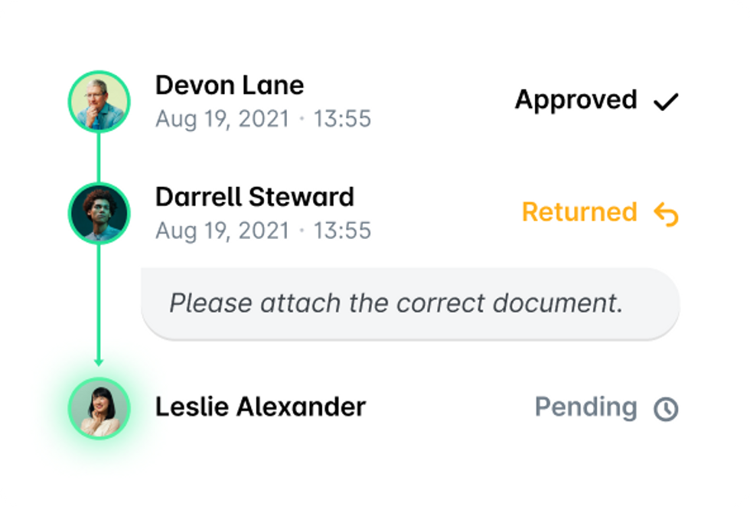
Task: Click the 13:55 time under Devon Lane
Action: pos(342,119)
